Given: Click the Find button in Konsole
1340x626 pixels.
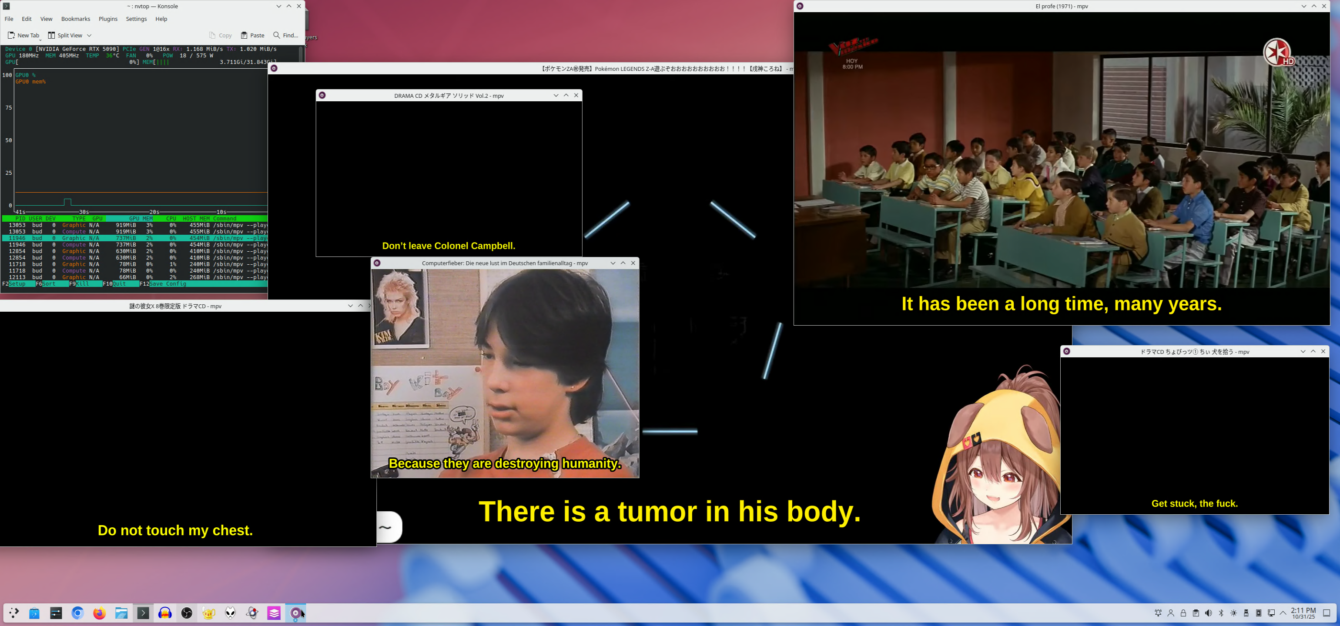Looking at the screenshot, I should pos(285,35).
